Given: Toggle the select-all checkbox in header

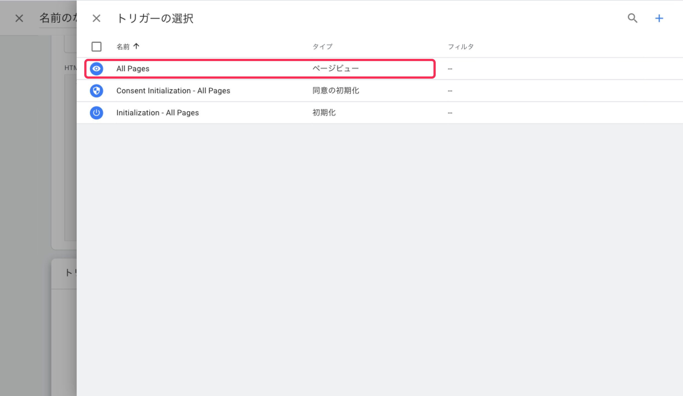Looking at the screenshot, I should [x=96, y=46].
